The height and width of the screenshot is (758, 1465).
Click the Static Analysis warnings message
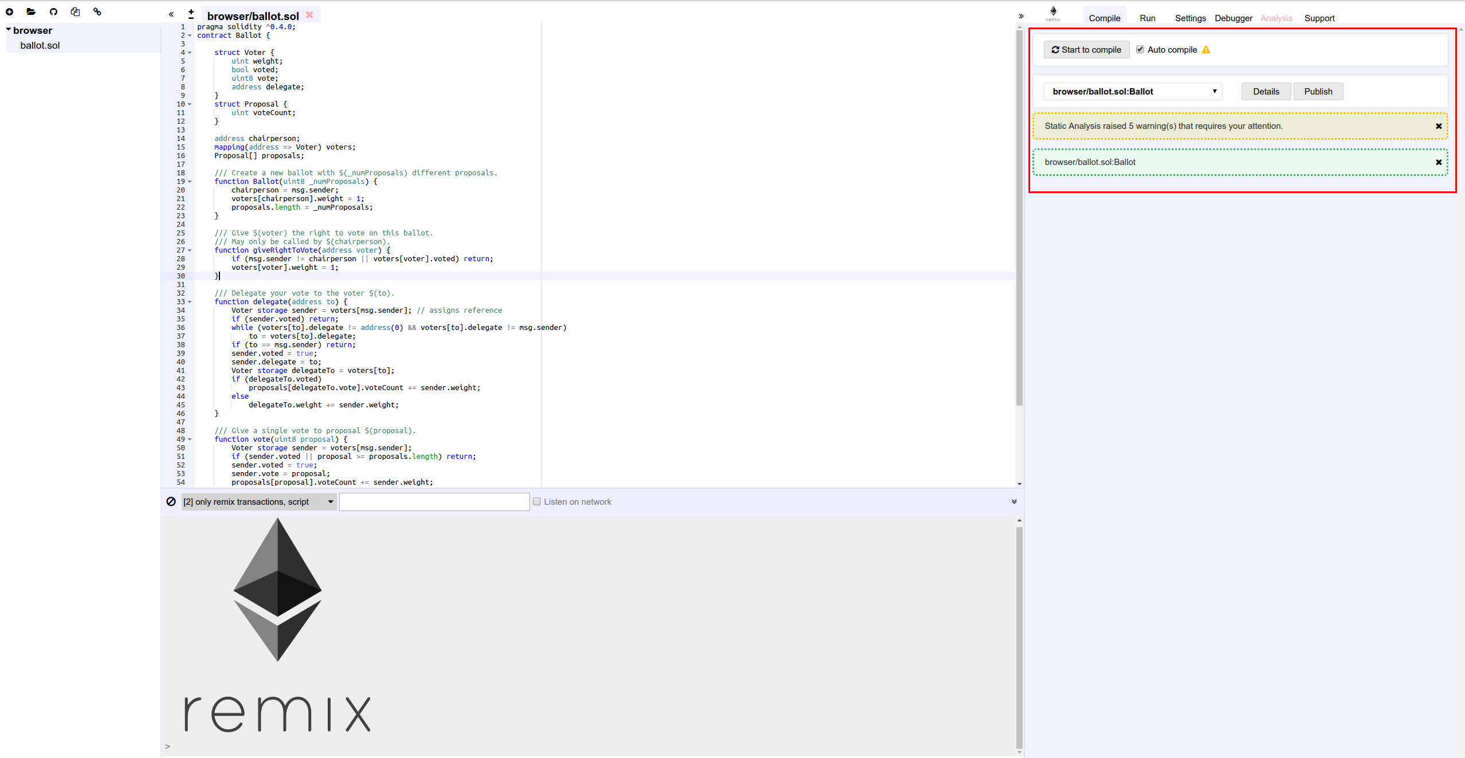pos(1240,126)
